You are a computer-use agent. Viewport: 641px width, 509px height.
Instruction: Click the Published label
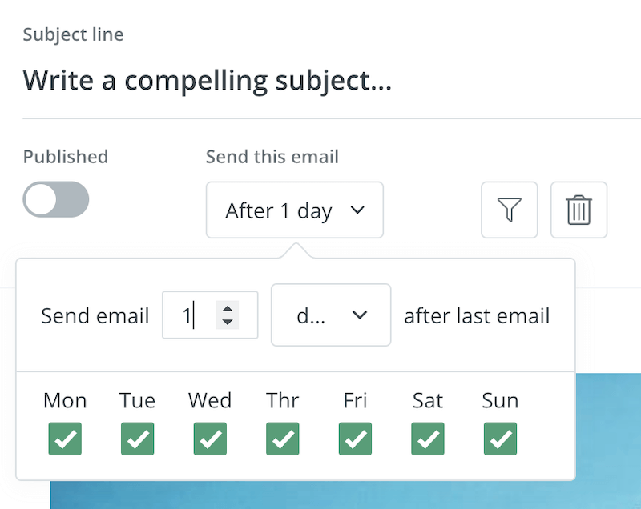pyautogui.click(x=65, y=157)
